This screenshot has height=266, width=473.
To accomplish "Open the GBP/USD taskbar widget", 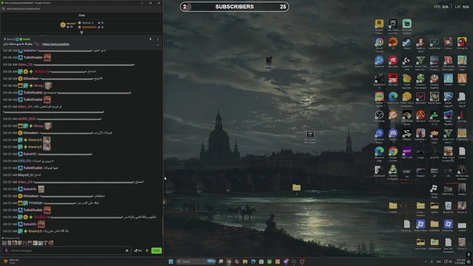I will point(11,262).
